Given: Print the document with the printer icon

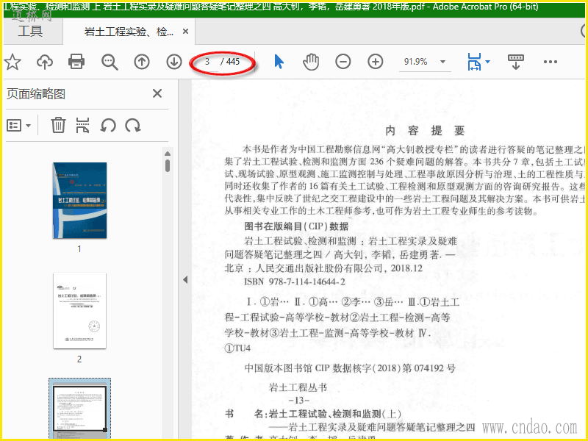Looking at the screenshot, I should tap(76, 62).
